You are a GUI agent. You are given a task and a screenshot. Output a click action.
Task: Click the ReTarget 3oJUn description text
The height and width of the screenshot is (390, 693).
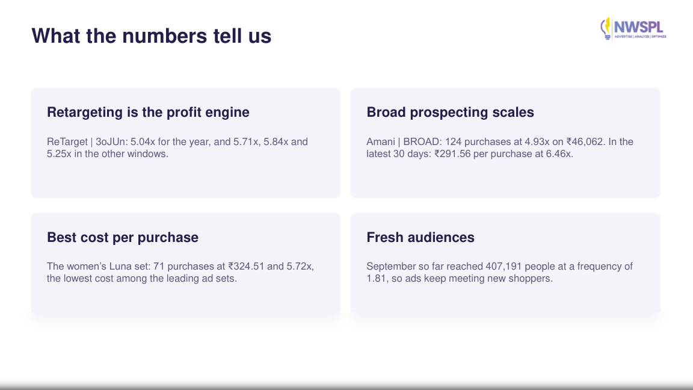point(177,147)
